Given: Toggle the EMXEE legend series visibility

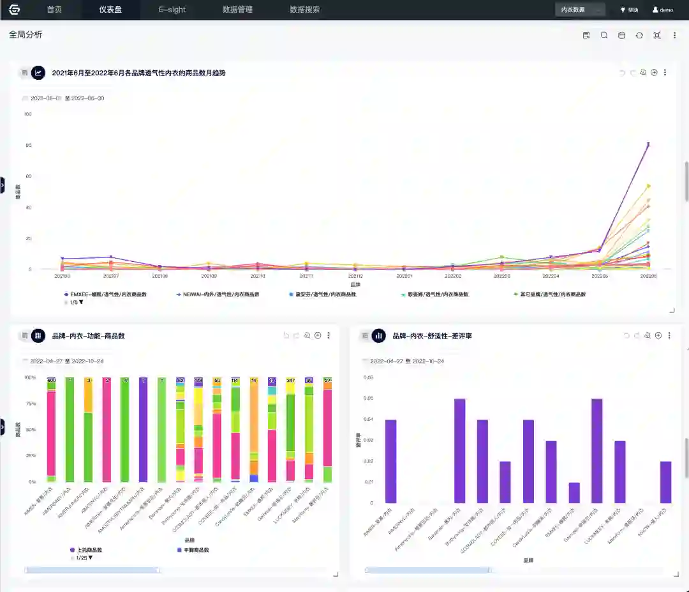Looking at the screenshot, I should coord(105,294).
